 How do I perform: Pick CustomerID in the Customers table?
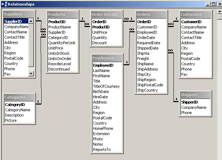point(191,22)
